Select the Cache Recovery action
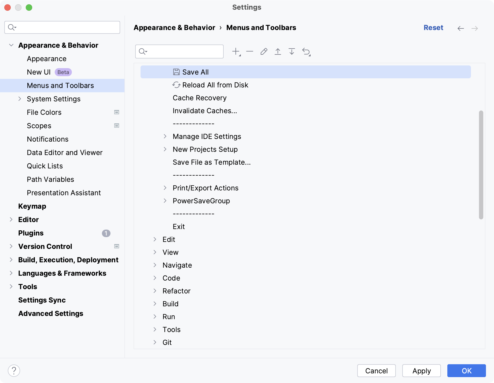The height and width of the screenshot is (383, 494). (x=200, y=98)
